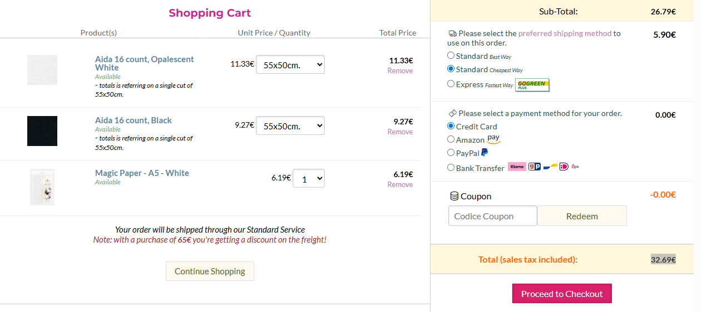702x312 pixels.
Task: Click the Codice Coupon input field
Action: click(x=492, y=216)
